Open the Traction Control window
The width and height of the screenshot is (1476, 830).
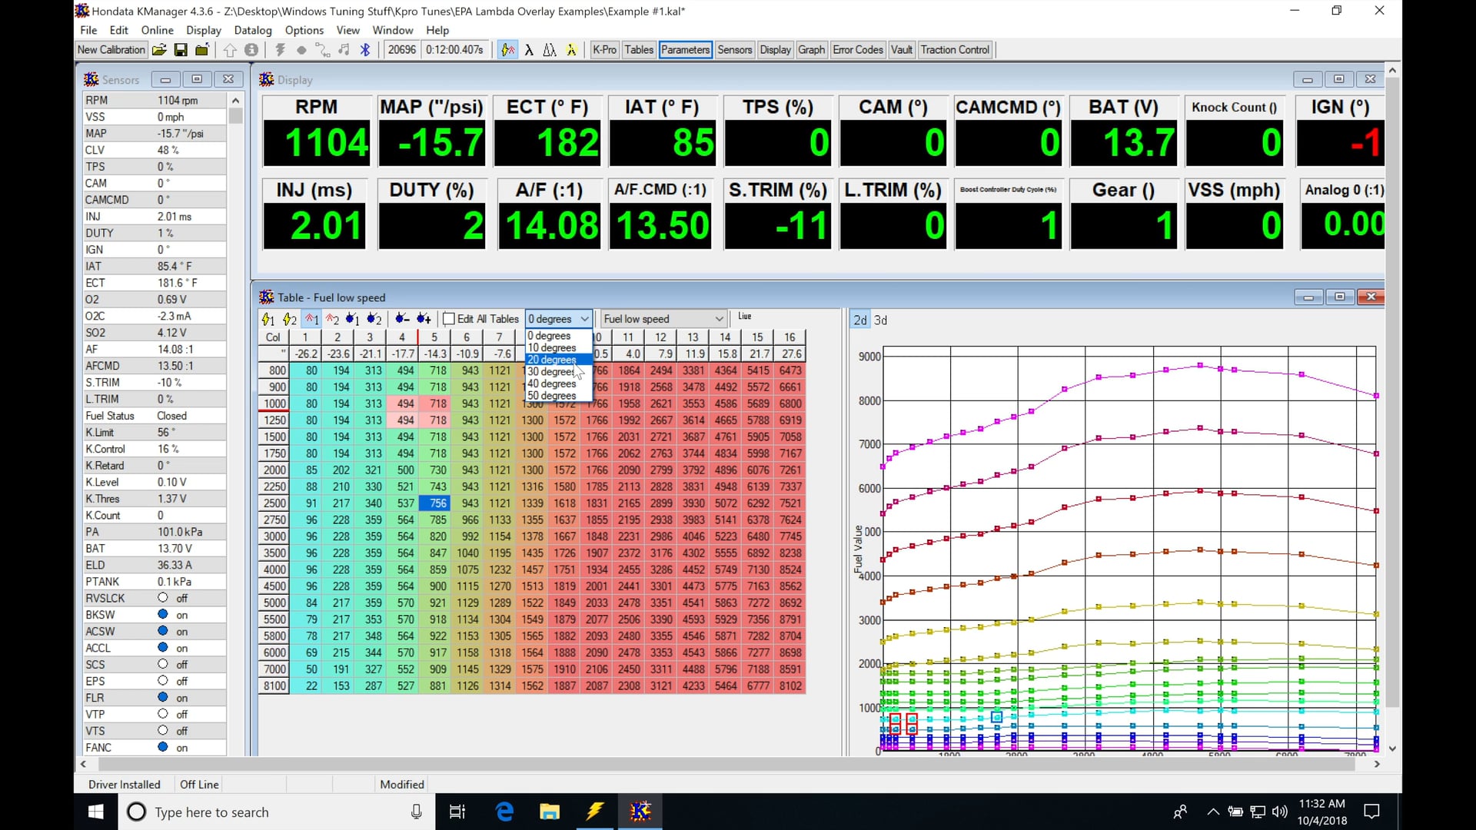pos(955,49)
